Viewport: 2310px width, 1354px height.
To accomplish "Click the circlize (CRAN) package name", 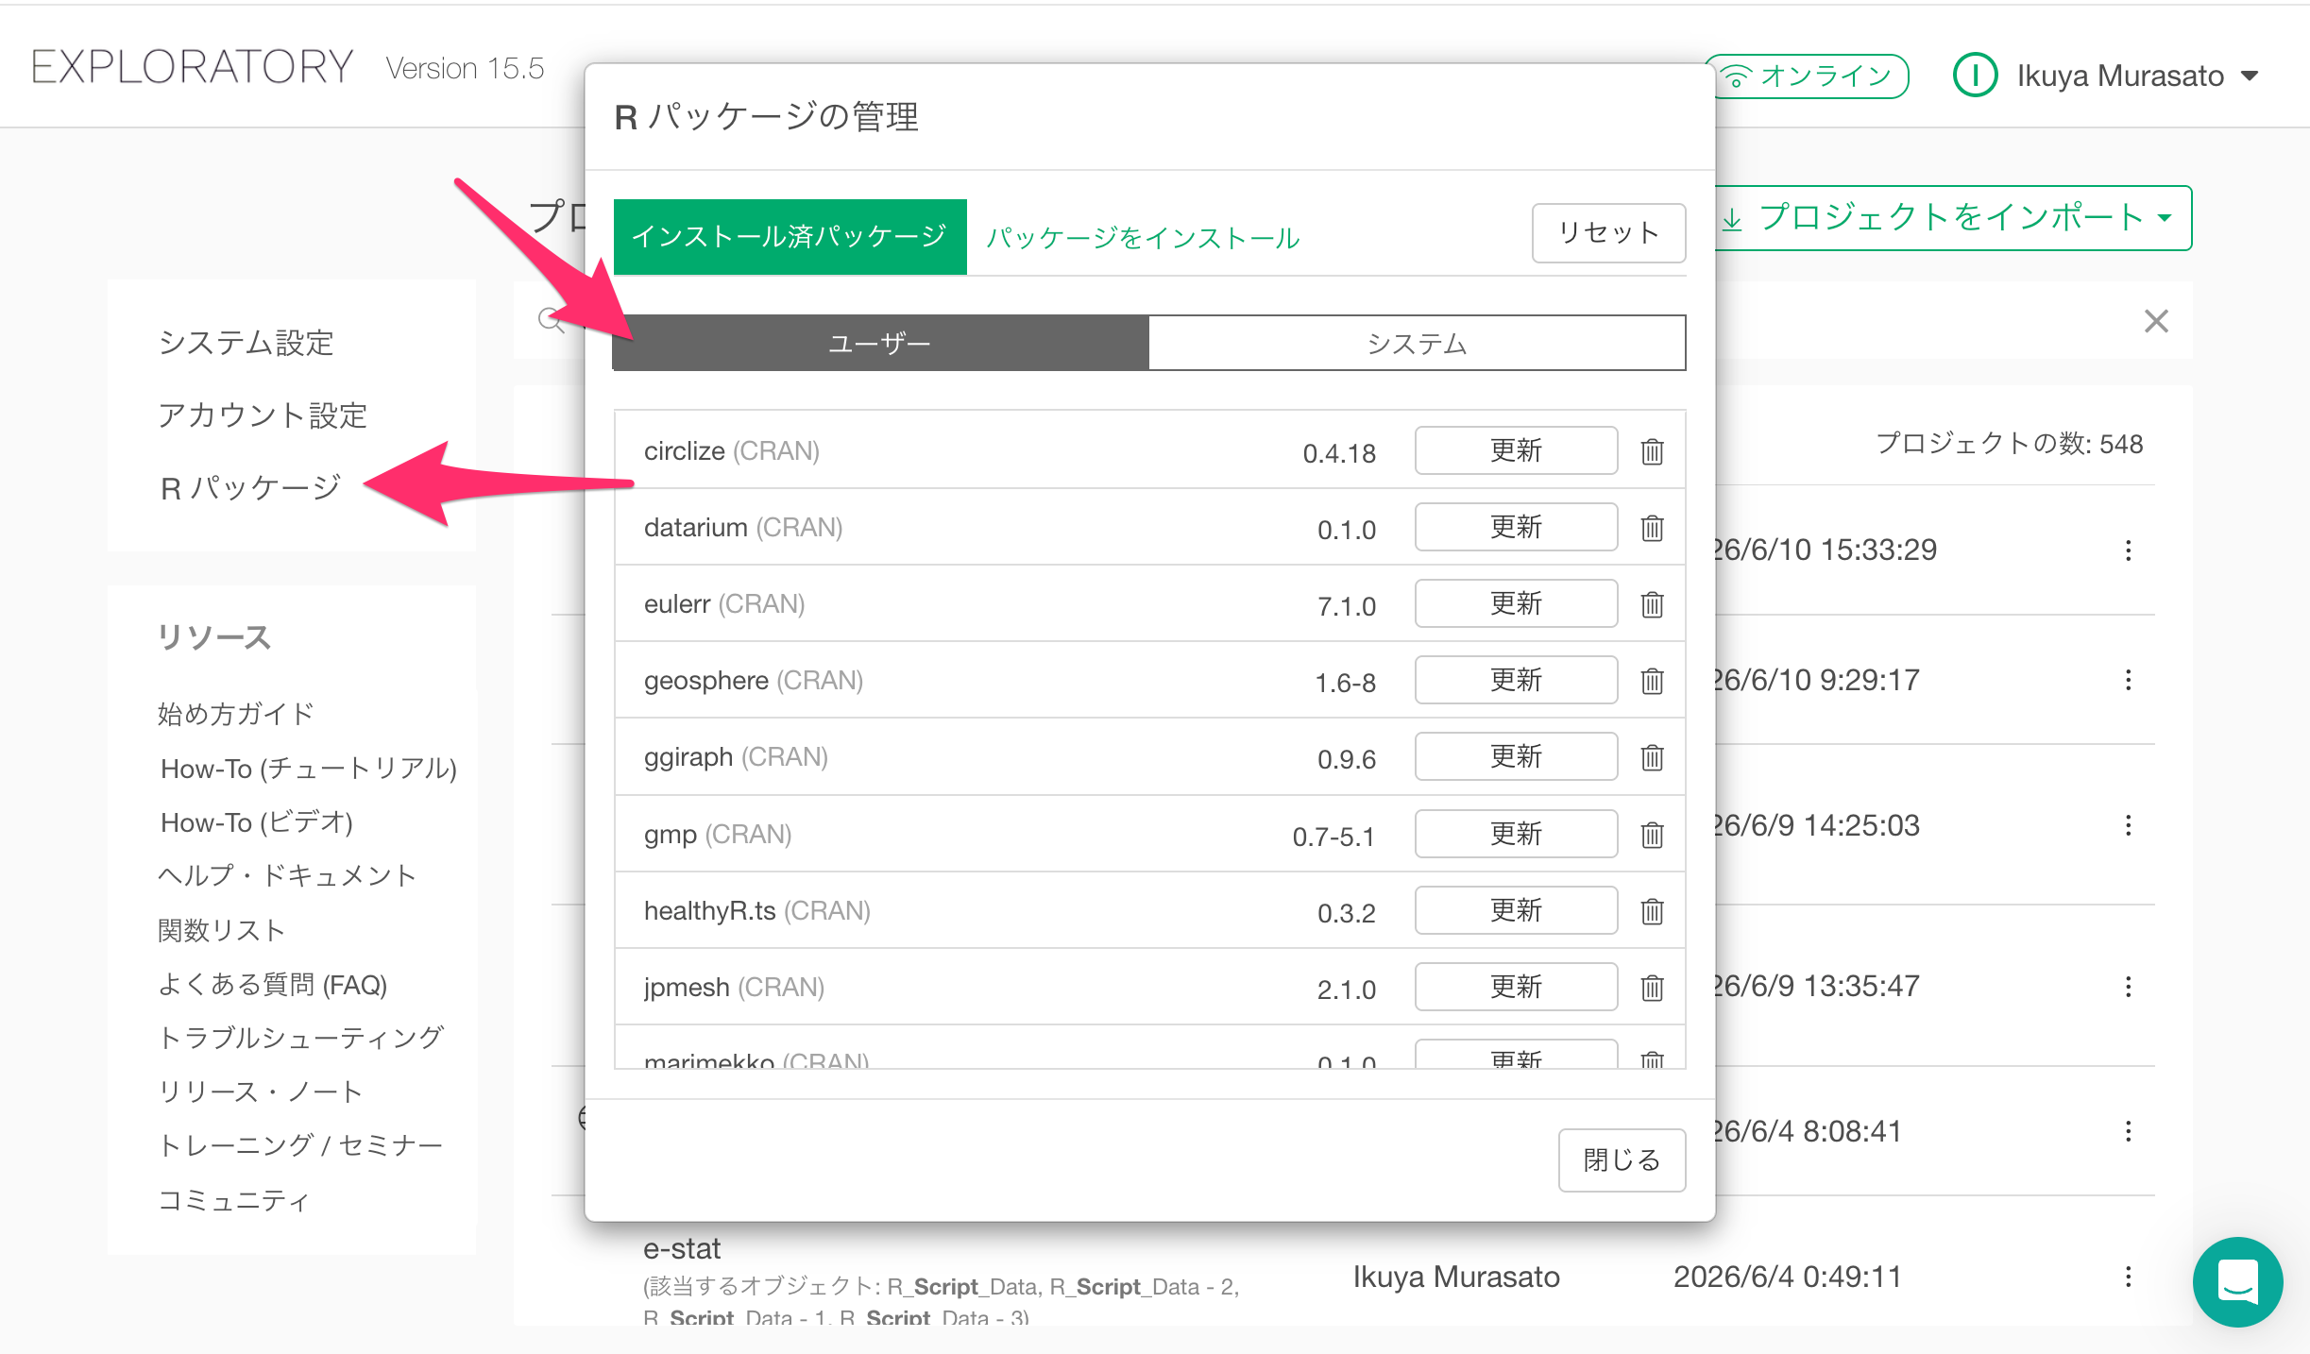I will [732, 451].
